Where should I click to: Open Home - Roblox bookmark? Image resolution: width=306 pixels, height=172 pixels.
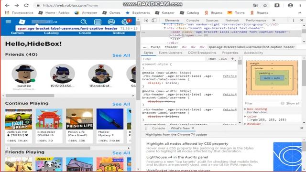[x=54, y=13]
